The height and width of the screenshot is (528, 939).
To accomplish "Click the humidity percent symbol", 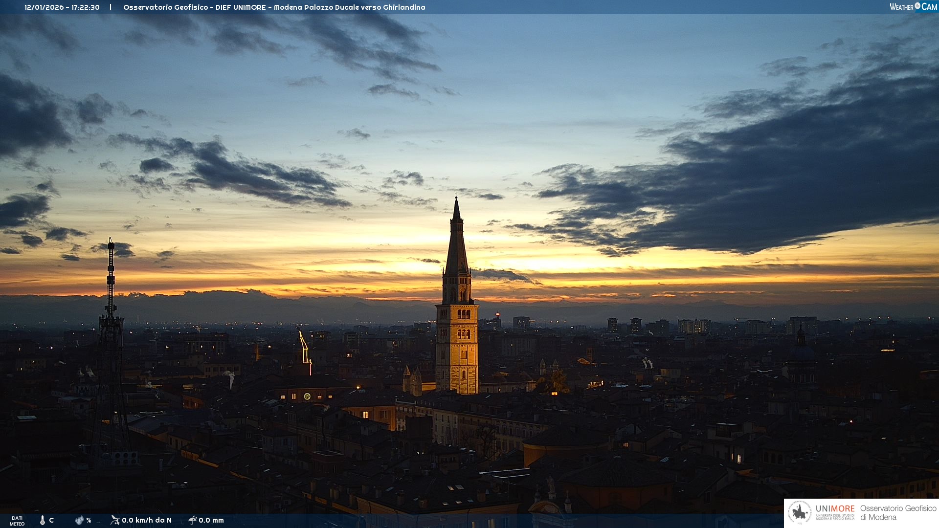I will tap(89, 520).
